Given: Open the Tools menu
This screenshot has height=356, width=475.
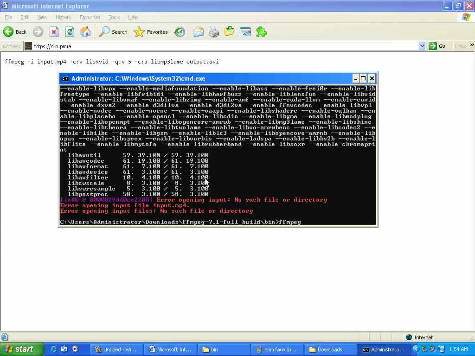Looking at the screenshot, I should click(114, 17).
